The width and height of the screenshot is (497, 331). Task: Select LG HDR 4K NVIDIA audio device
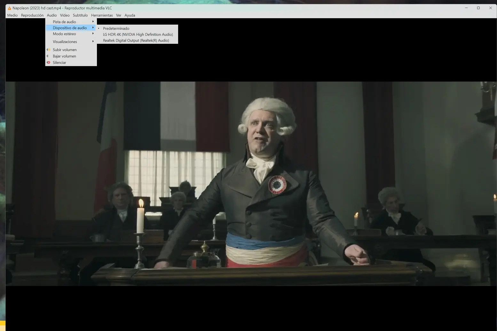click(138, 35)
